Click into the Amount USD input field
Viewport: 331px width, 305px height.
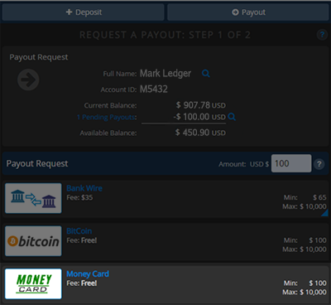[291, 163]
